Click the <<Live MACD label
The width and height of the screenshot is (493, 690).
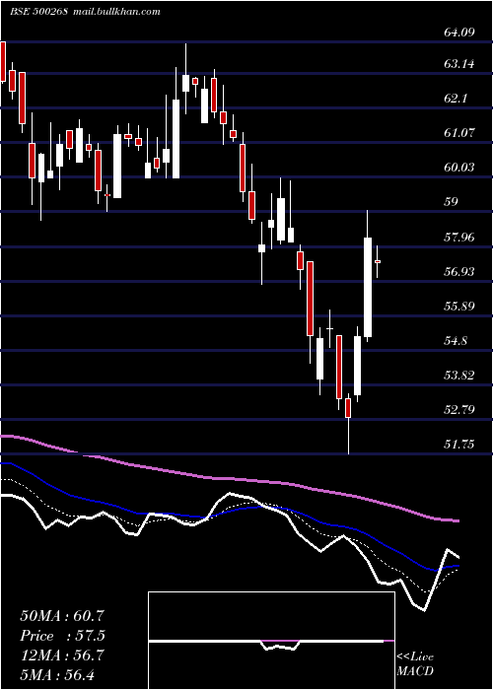pyautogui.click(x=415, y=663)
